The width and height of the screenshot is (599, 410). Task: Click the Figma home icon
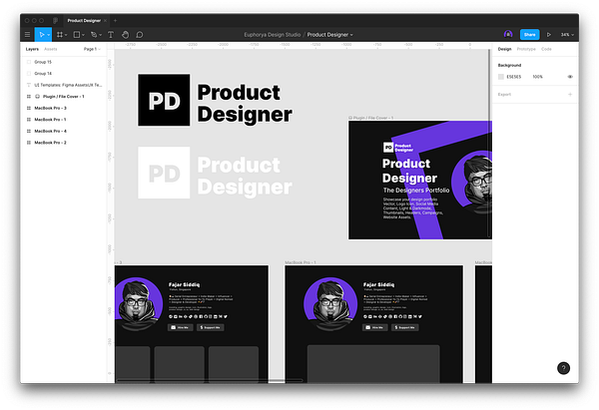[55, 21]
